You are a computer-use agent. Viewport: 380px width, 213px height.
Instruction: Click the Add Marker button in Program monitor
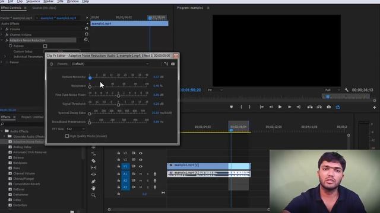232,106
